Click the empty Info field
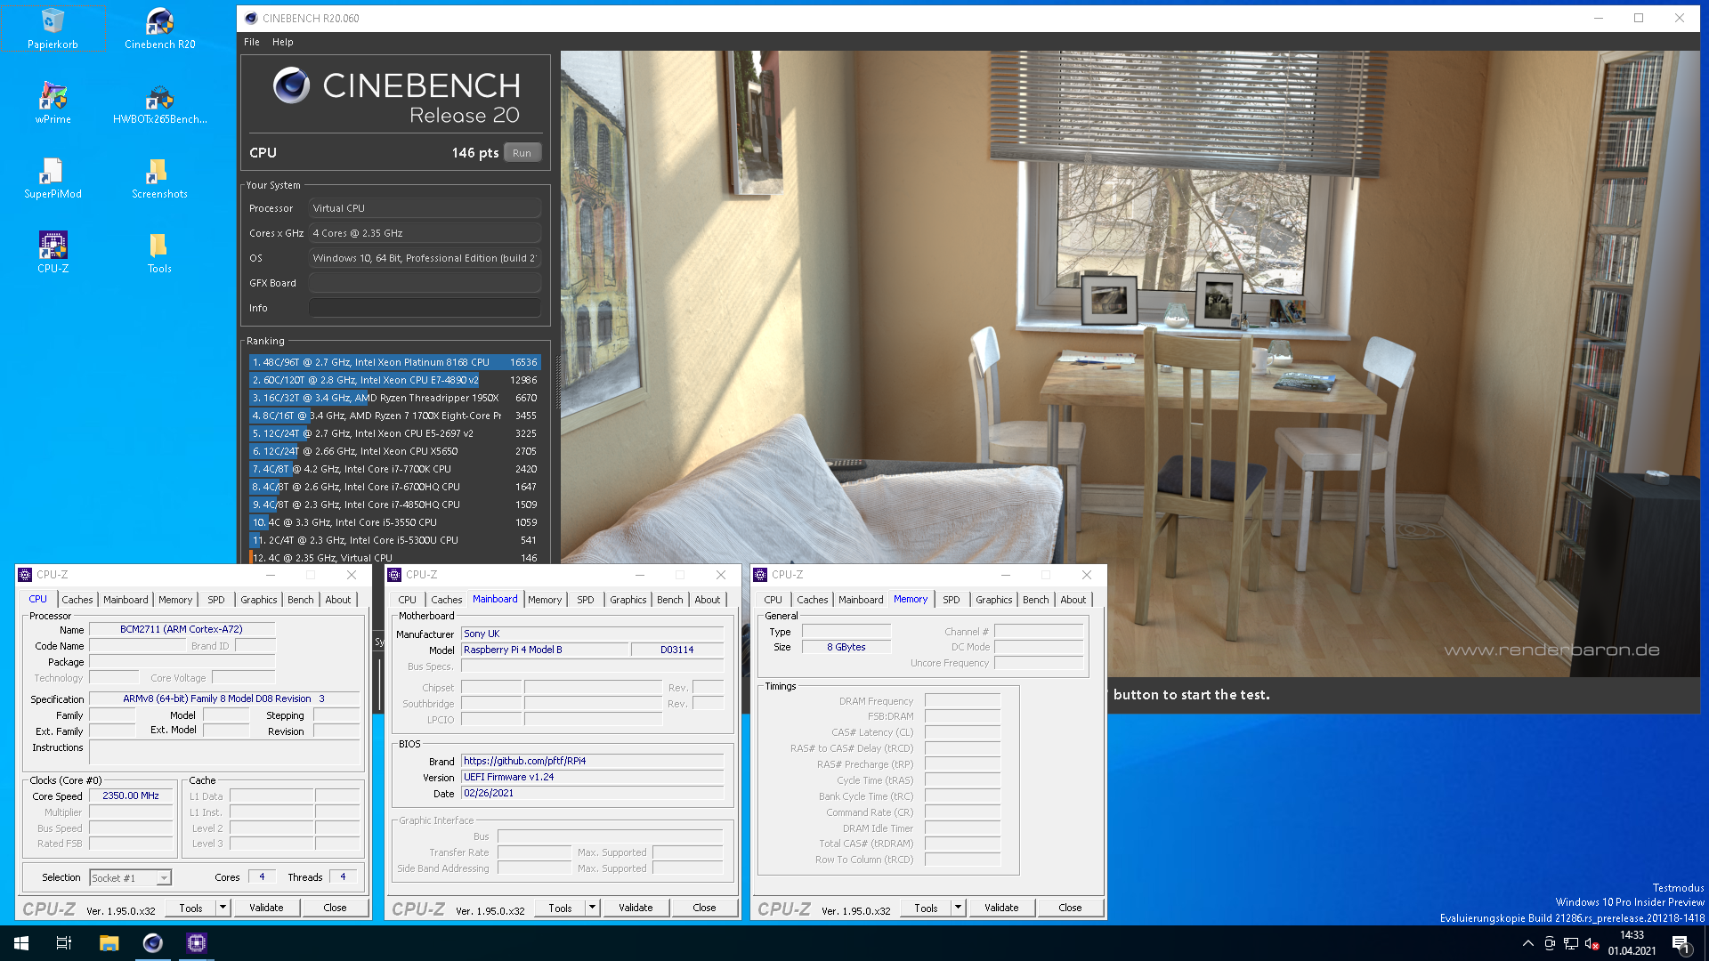The width and height of the screenshot is (1709, 961). point(425,308)
